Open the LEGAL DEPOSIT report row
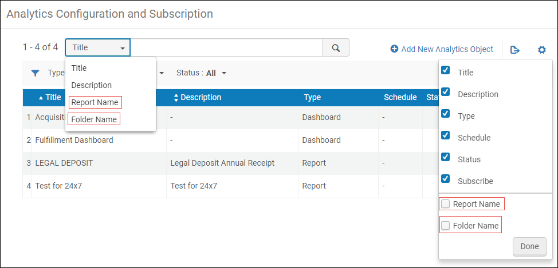This screenshot has height=268, width=558. pos(64,163)
